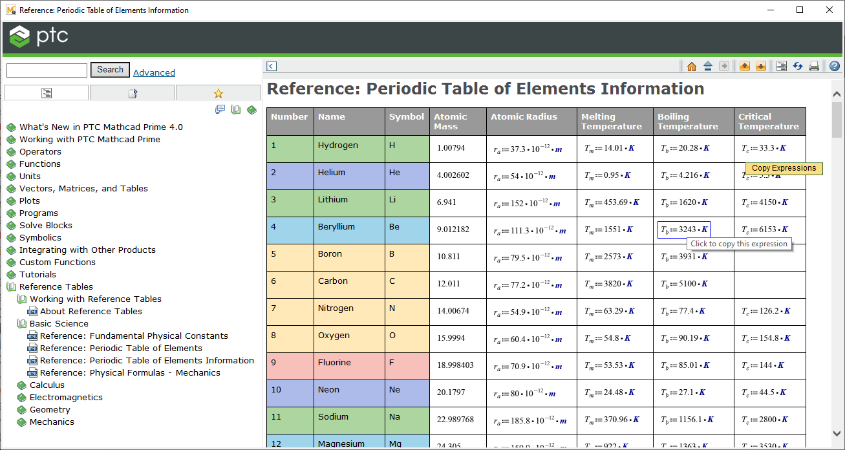
Task: Click the previous topic orange up-arrow icon
Action: point(745,66)
